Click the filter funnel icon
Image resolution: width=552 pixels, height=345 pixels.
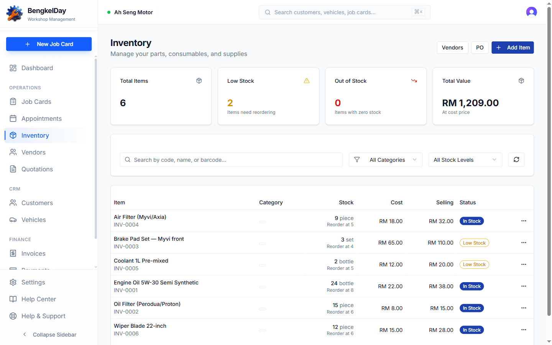357,159
